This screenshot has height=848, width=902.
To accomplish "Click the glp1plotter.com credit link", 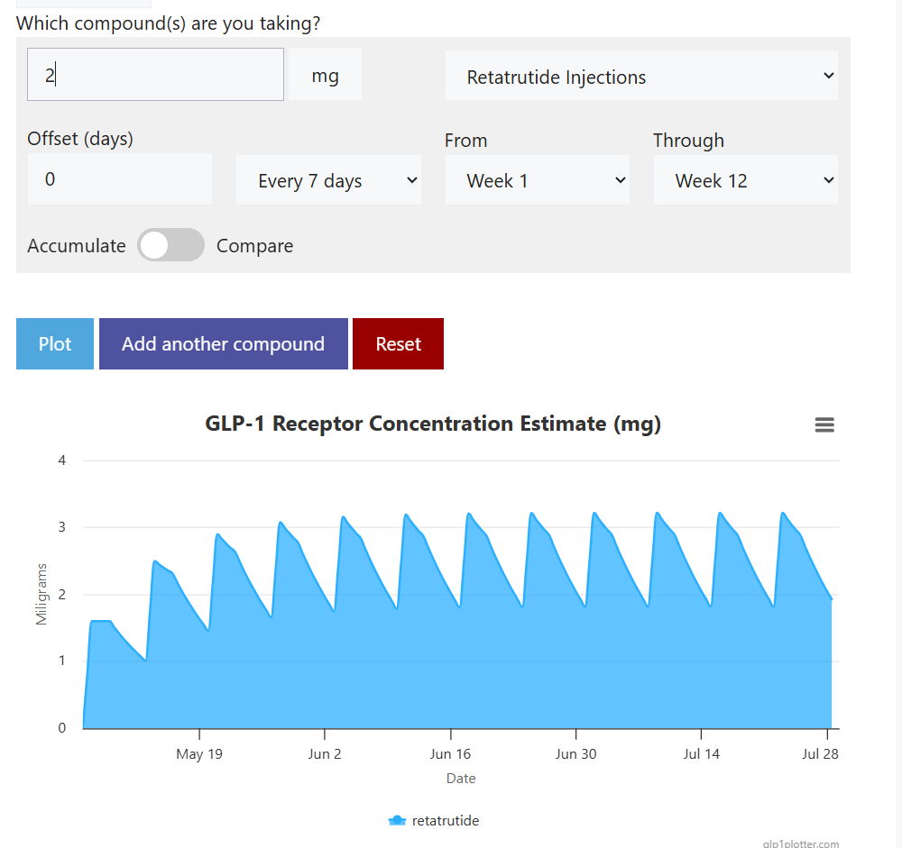I will [x=801, y=843].
